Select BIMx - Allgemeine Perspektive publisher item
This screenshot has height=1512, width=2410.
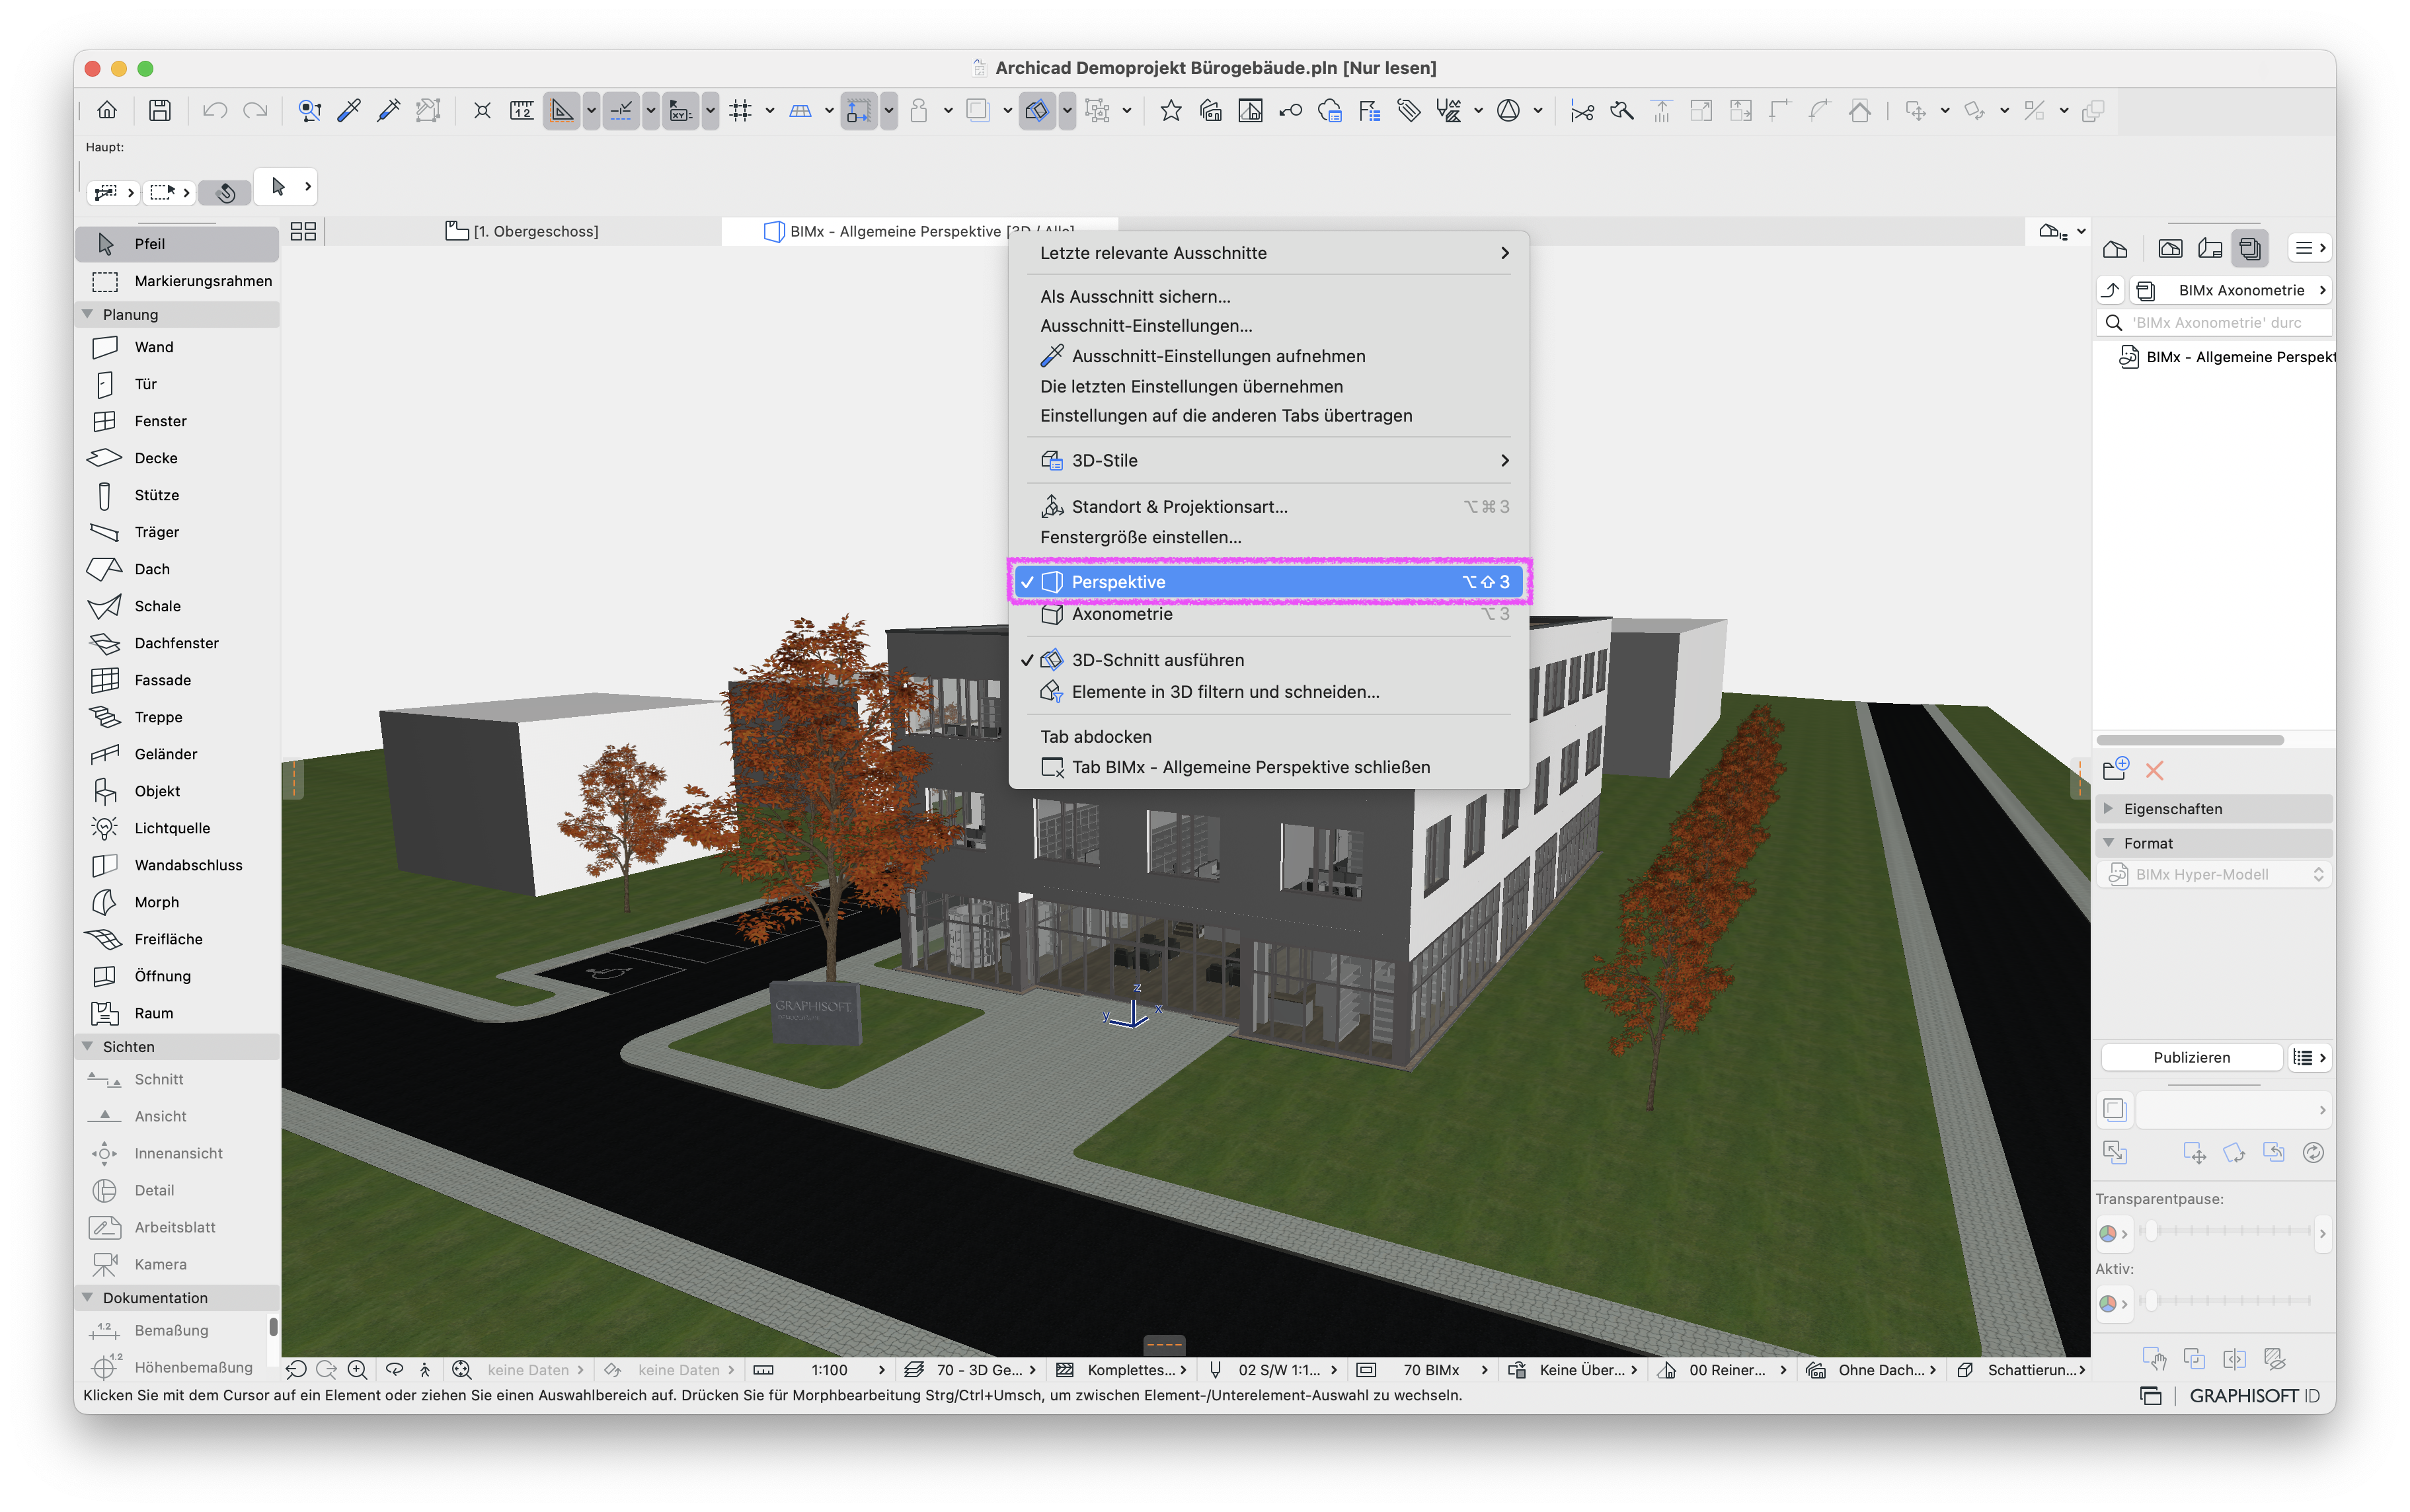[x=2226, y=357]
